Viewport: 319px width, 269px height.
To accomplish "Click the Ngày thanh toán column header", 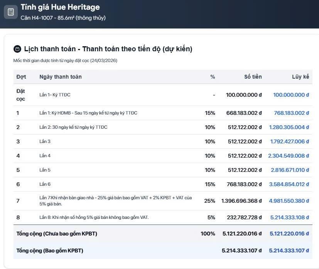I will 61,77.
